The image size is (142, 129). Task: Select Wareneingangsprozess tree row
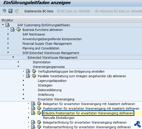[x=49, y=67]
